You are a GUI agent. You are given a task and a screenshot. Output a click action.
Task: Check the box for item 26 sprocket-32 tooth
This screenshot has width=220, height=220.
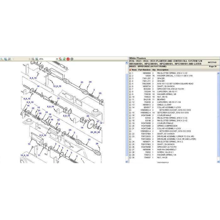pyautogui.click(x=130, y=147)
